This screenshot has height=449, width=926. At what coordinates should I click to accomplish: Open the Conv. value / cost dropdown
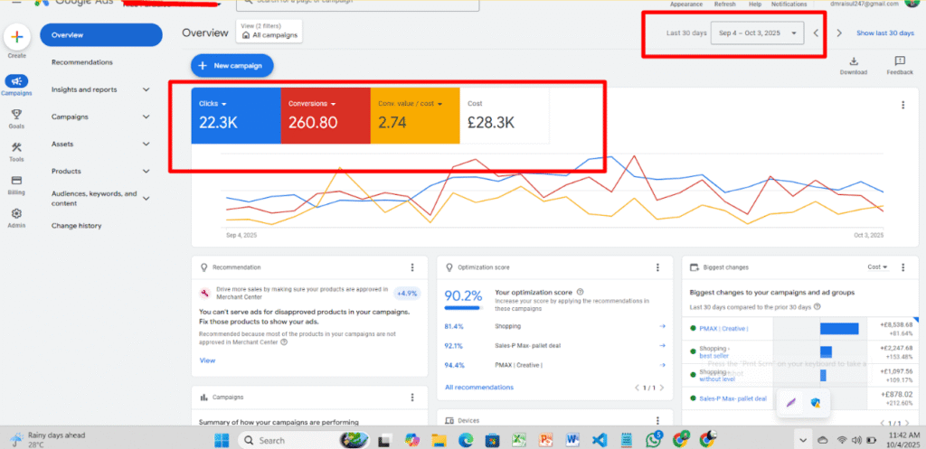click(411, 103)
